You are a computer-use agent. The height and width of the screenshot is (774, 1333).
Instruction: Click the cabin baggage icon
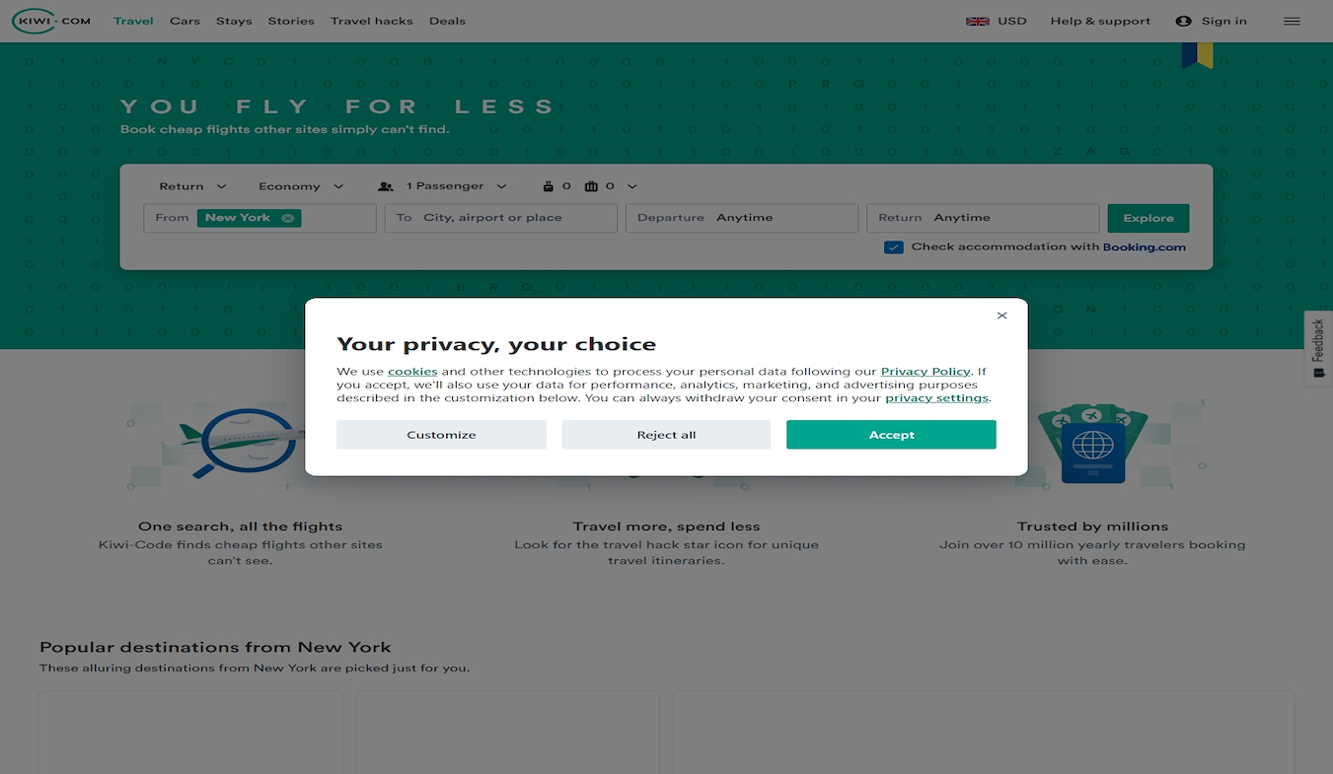click(549, 186)
